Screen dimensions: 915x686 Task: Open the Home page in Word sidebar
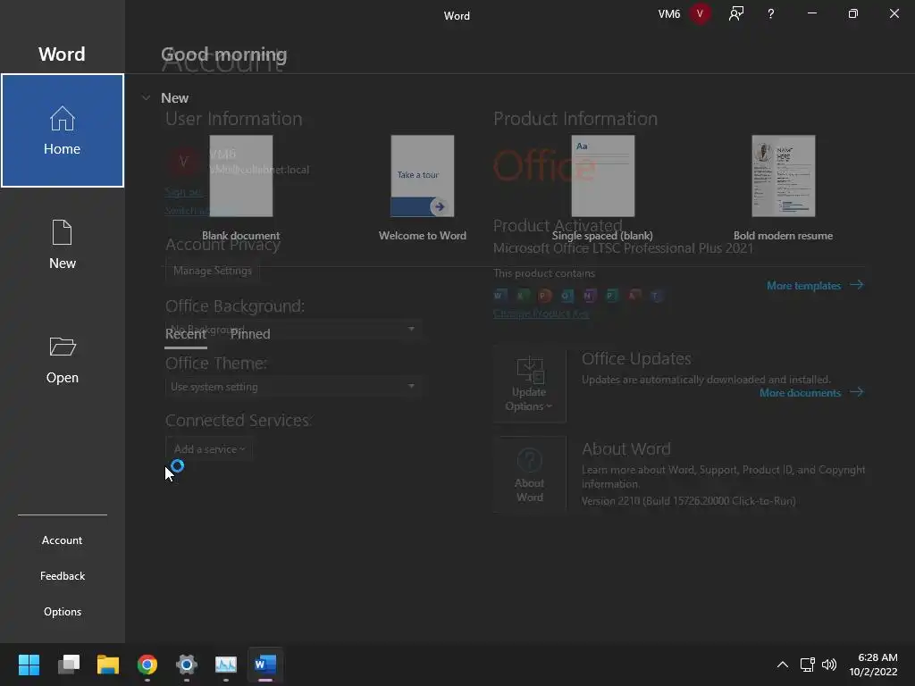point(63,130)
